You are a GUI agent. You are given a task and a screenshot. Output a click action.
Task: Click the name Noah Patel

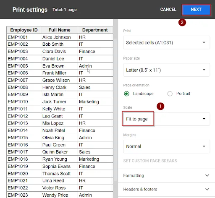click(54, 130)
